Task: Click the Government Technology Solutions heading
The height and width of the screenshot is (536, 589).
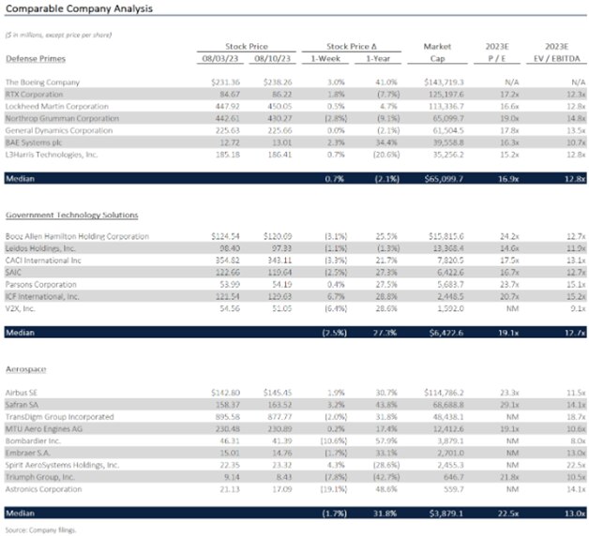Action: coord(72,215)
